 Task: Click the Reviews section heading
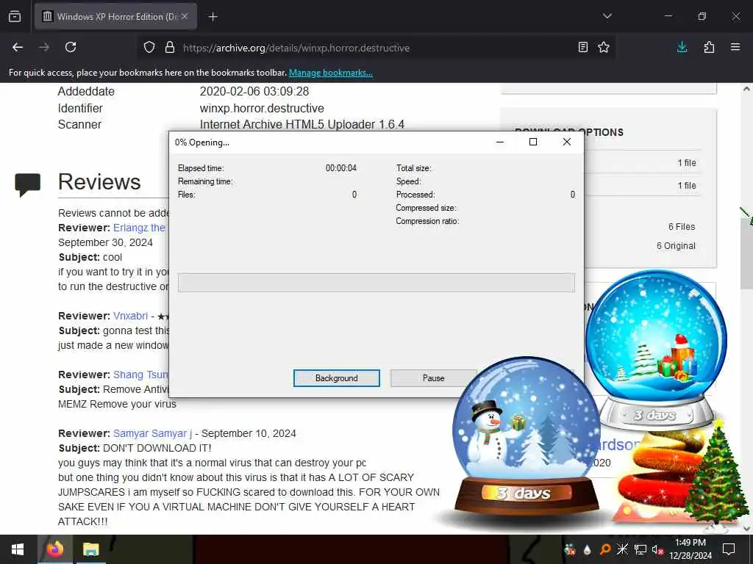point(99,182)
